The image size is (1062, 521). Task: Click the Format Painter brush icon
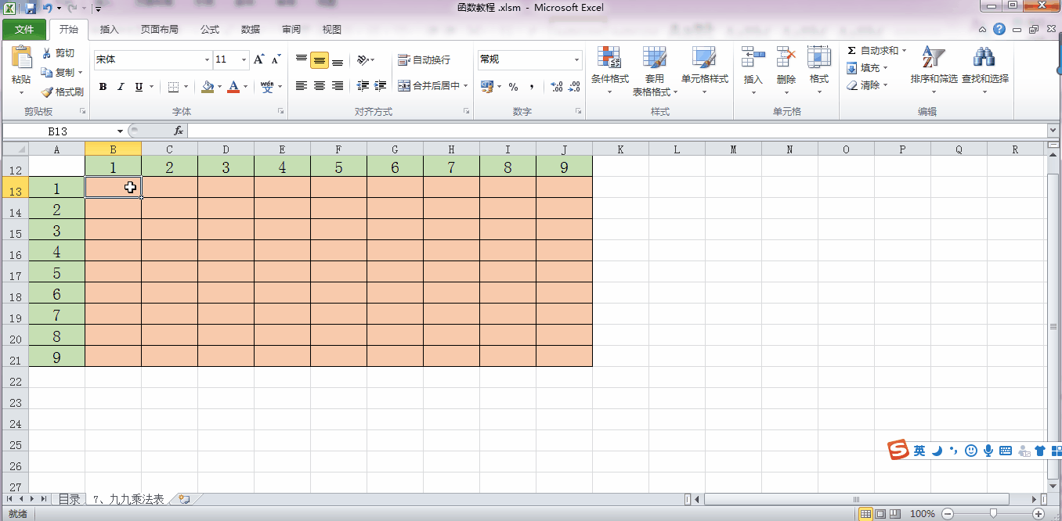pos(48,92)
